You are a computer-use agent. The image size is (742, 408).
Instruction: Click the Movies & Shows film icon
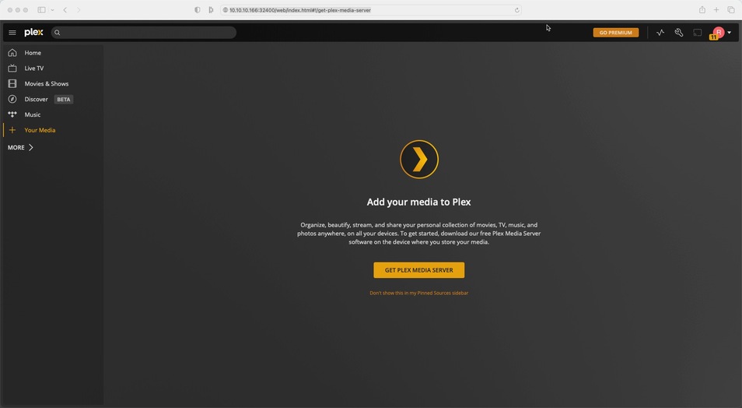click(x=12, y=83)
